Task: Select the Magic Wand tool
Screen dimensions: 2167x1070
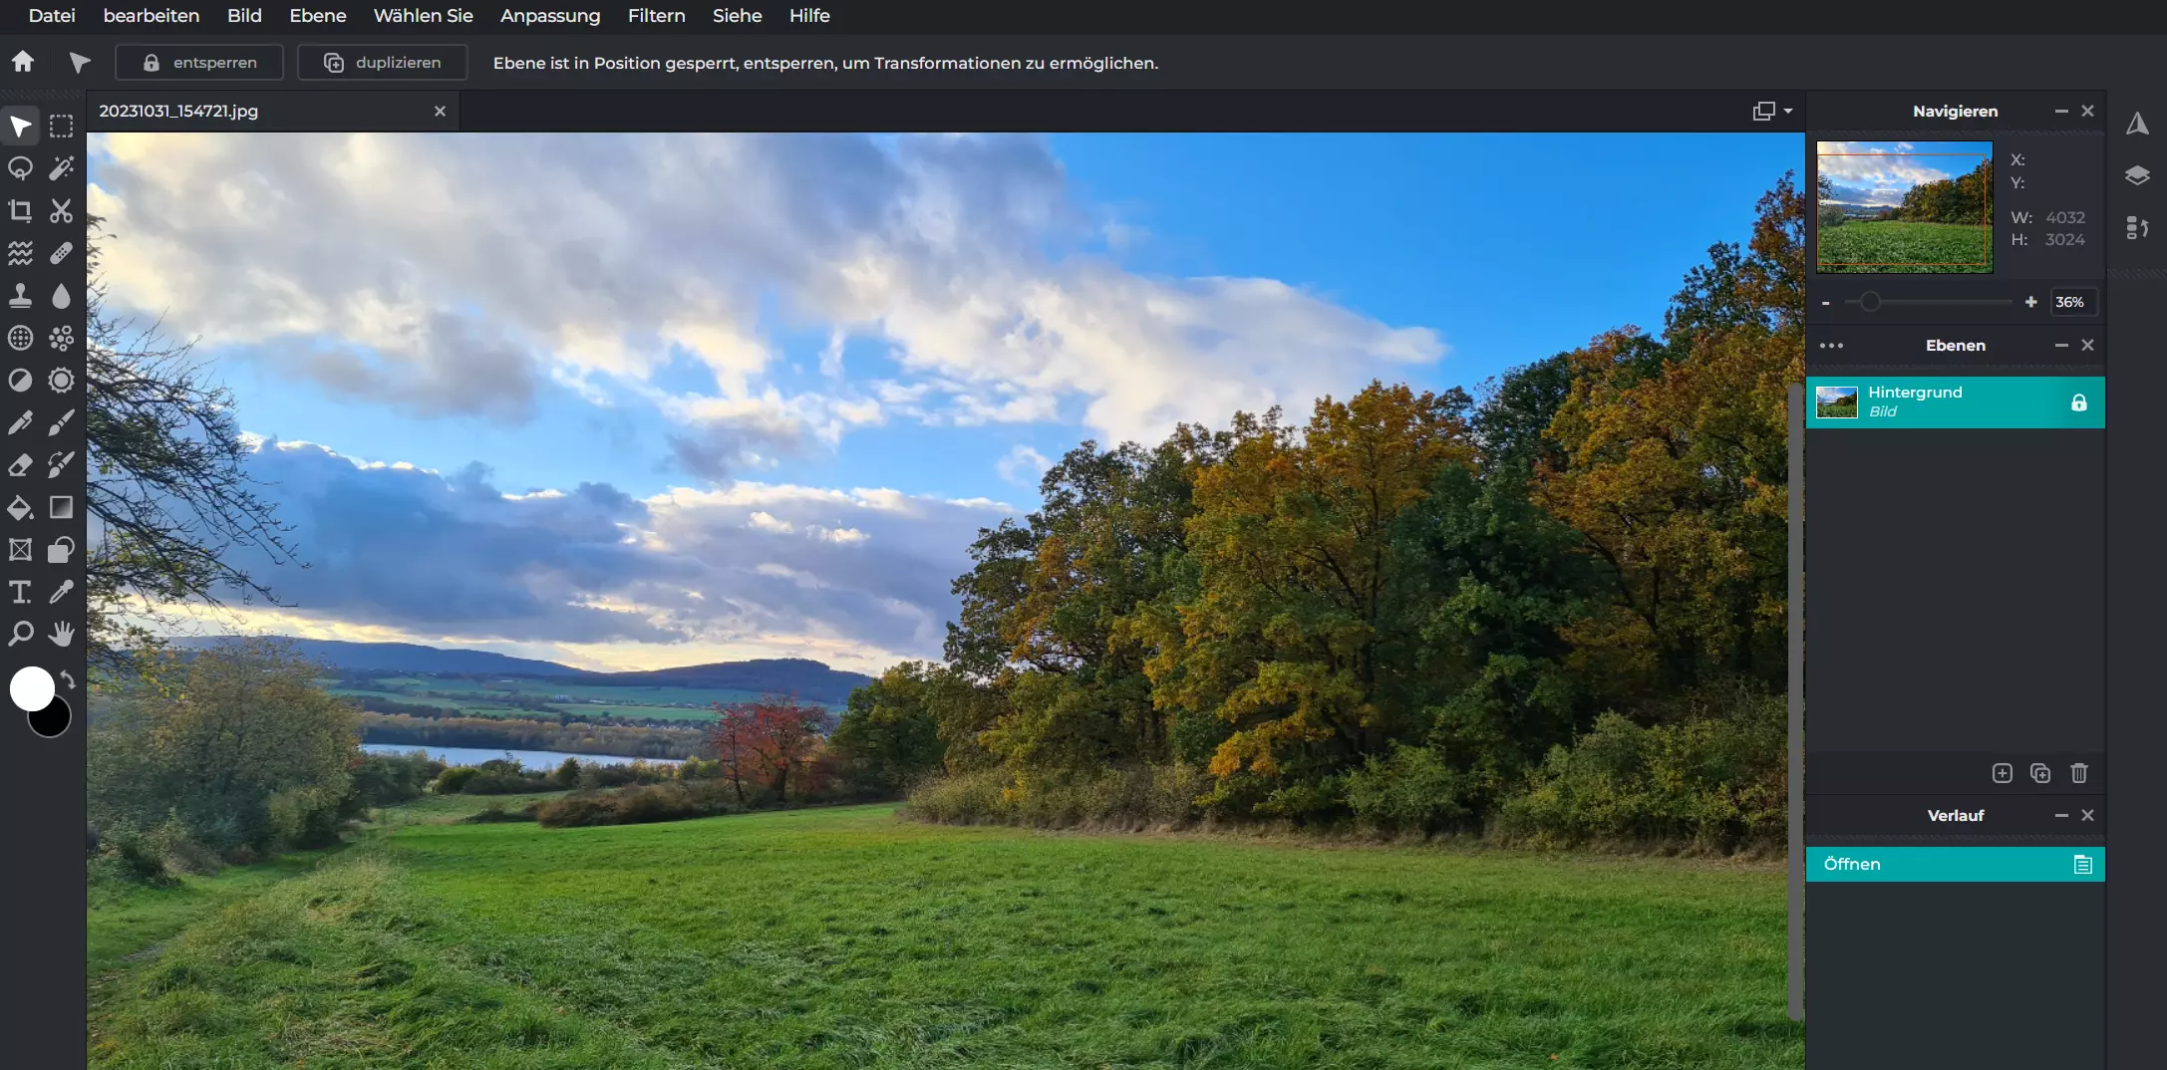Action: pyautogui.click(x=62, y=168)
